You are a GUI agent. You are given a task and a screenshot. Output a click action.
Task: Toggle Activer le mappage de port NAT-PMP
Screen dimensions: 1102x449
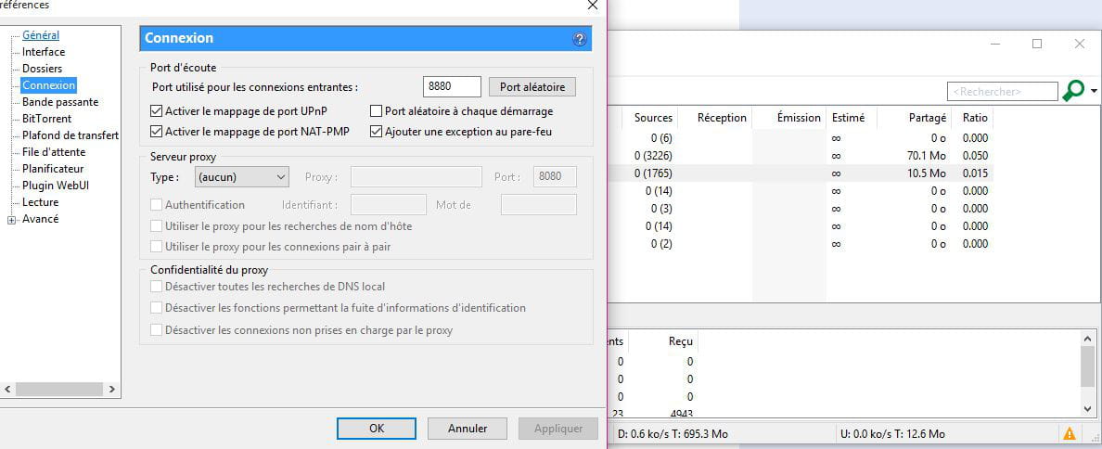pyautogui.click(x=156, y=132)
